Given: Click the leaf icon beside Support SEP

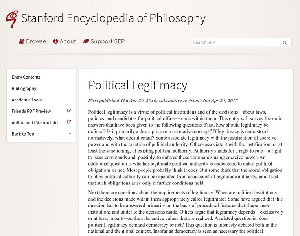Looking at the screenshot, I should coord(86,41).
